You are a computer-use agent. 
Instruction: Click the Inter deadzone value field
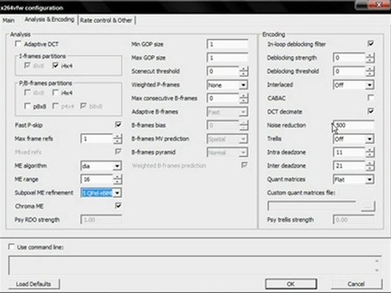(349, 166)
